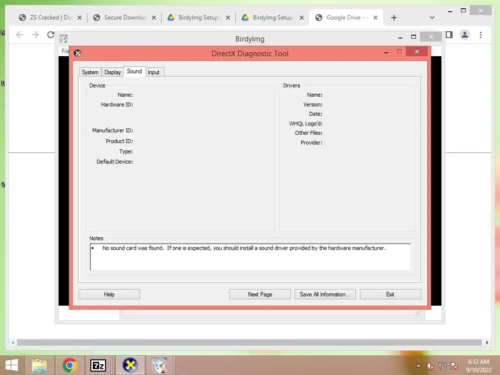Click the Notes text box
Screen dimensions: 500x375
coord(250,257)
